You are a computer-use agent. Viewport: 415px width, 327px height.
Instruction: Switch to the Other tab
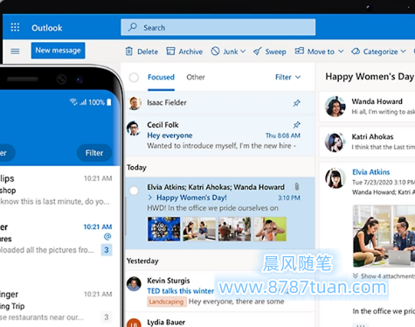point(196,77)
